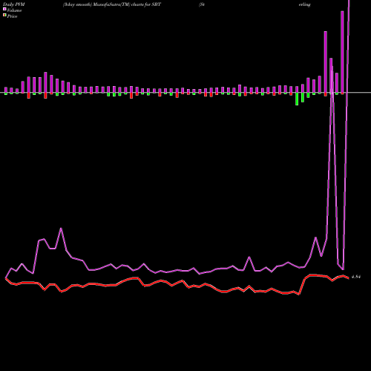Click the MunafaSutra charts for SBT heading
The width and height of the screenshot is (371, 371).
pos(112,4)
